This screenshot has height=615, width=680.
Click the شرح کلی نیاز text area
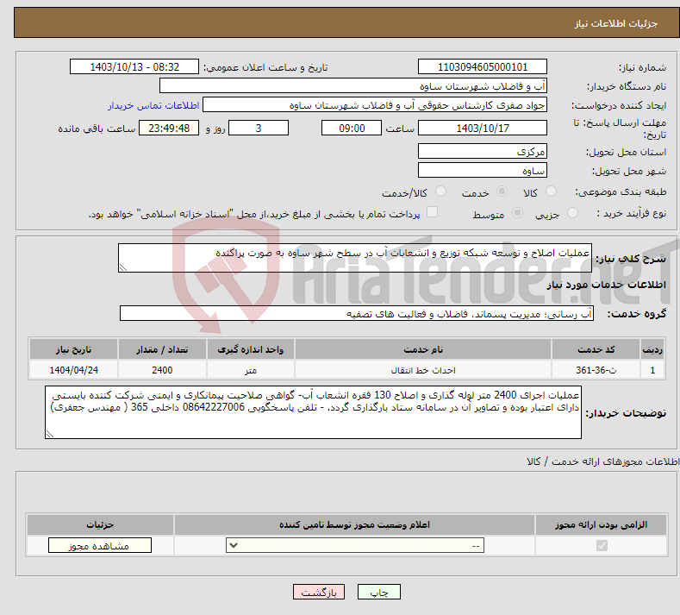(x=355, y=258)
